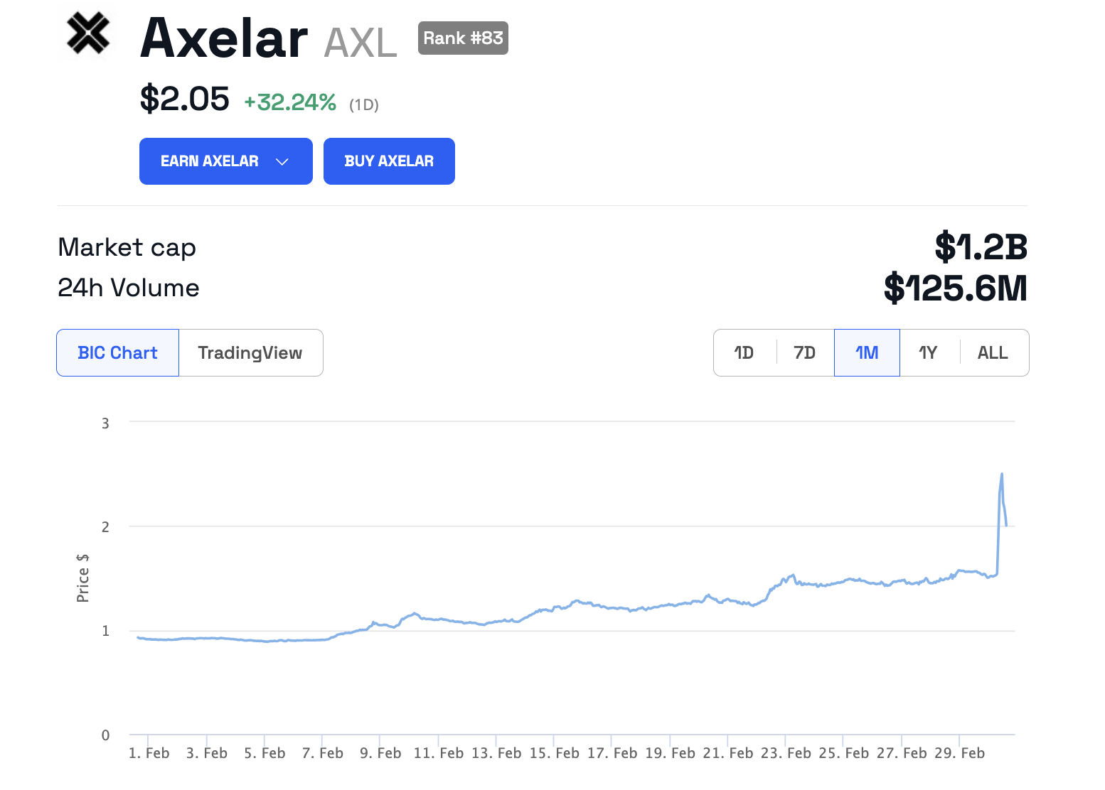Select the 1Y time range
Viewport: 1105px width, 790px height.
928,353
